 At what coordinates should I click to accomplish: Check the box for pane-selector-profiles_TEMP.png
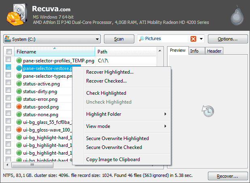tap(8, 60)
